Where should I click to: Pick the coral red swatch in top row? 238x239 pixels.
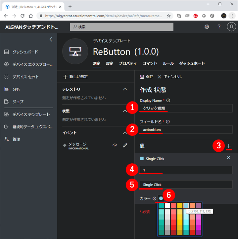pyautogui.click(x=173, y=205)
